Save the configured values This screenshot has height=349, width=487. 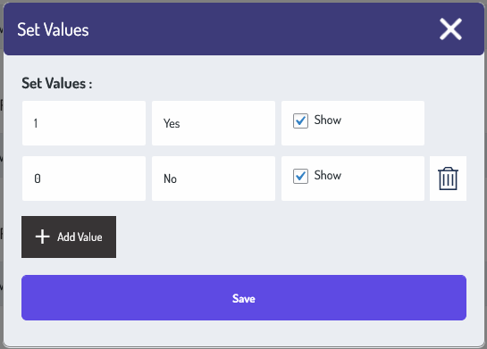(244, 298)
